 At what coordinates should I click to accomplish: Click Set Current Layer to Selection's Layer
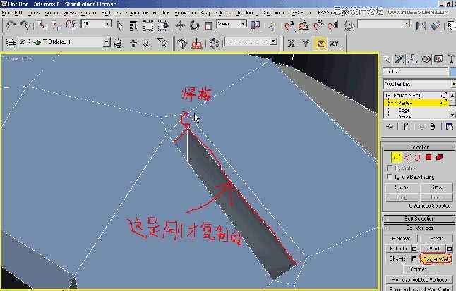point(162,43)
